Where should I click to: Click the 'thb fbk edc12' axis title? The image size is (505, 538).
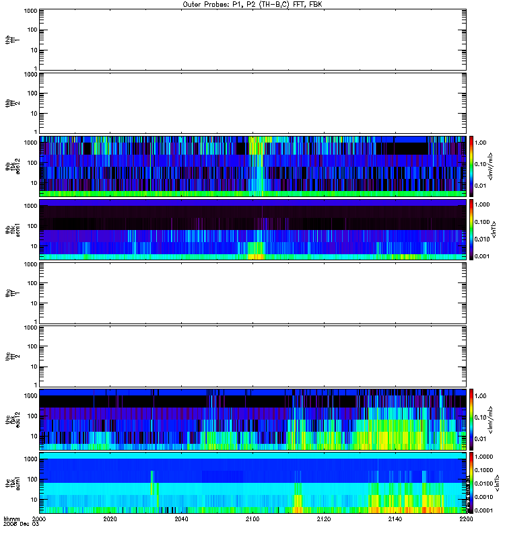[x=12, y=166]
